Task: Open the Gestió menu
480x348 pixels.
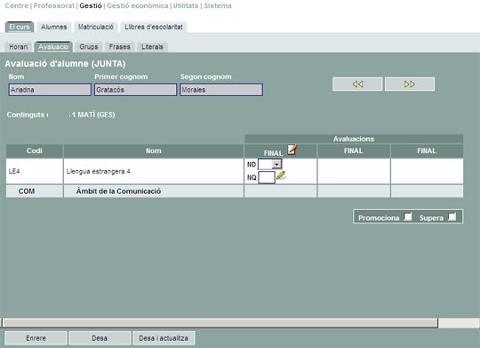Action: tap(91, 5)
